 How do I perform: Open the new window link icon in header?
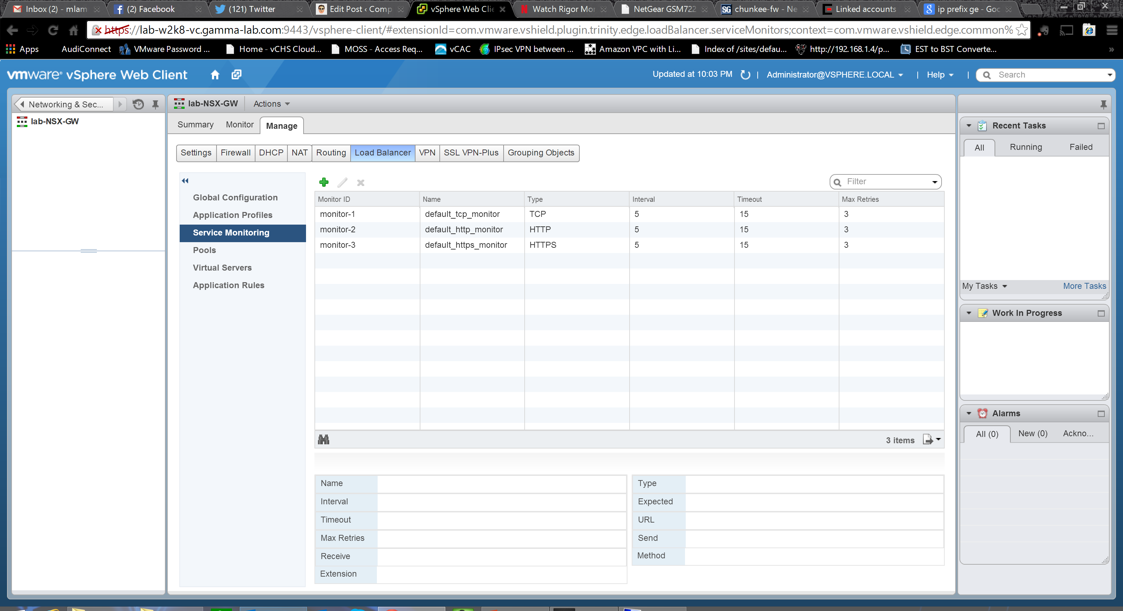(236, 74)
